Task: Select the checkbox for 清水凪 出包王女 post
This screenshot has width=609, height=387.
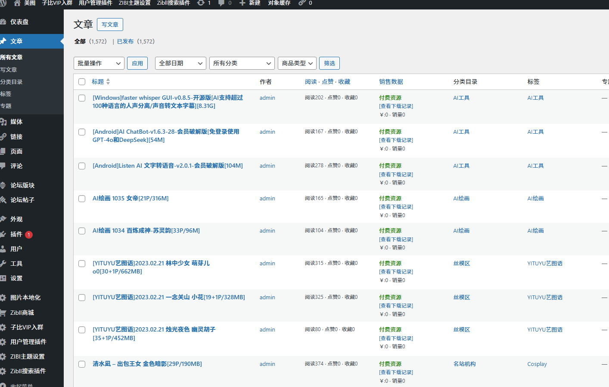Action: tap(82, 364)
